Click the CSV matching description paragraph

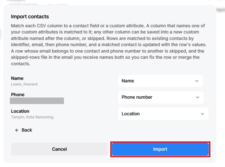pos(109,45)
